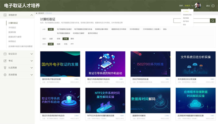Image resolution: width=218 pixels, height=124 pixels.
Task: Collapse the 课程教学 section chevron
Action: tap(32, 15)
